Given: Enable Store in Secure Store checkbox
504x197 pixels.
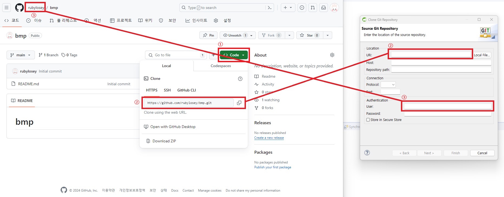Looking at the screenshot, I should point(368,120).
